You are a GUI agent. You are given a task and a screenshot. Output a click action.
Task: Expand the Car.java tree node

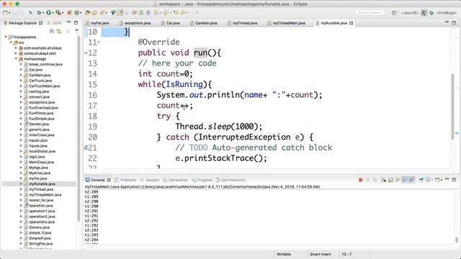pyautogui.click(x=21, y=70)
